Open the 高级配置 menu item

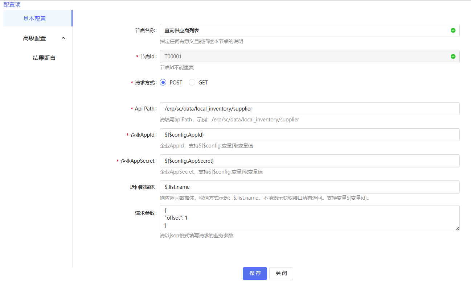pos(34,38)
